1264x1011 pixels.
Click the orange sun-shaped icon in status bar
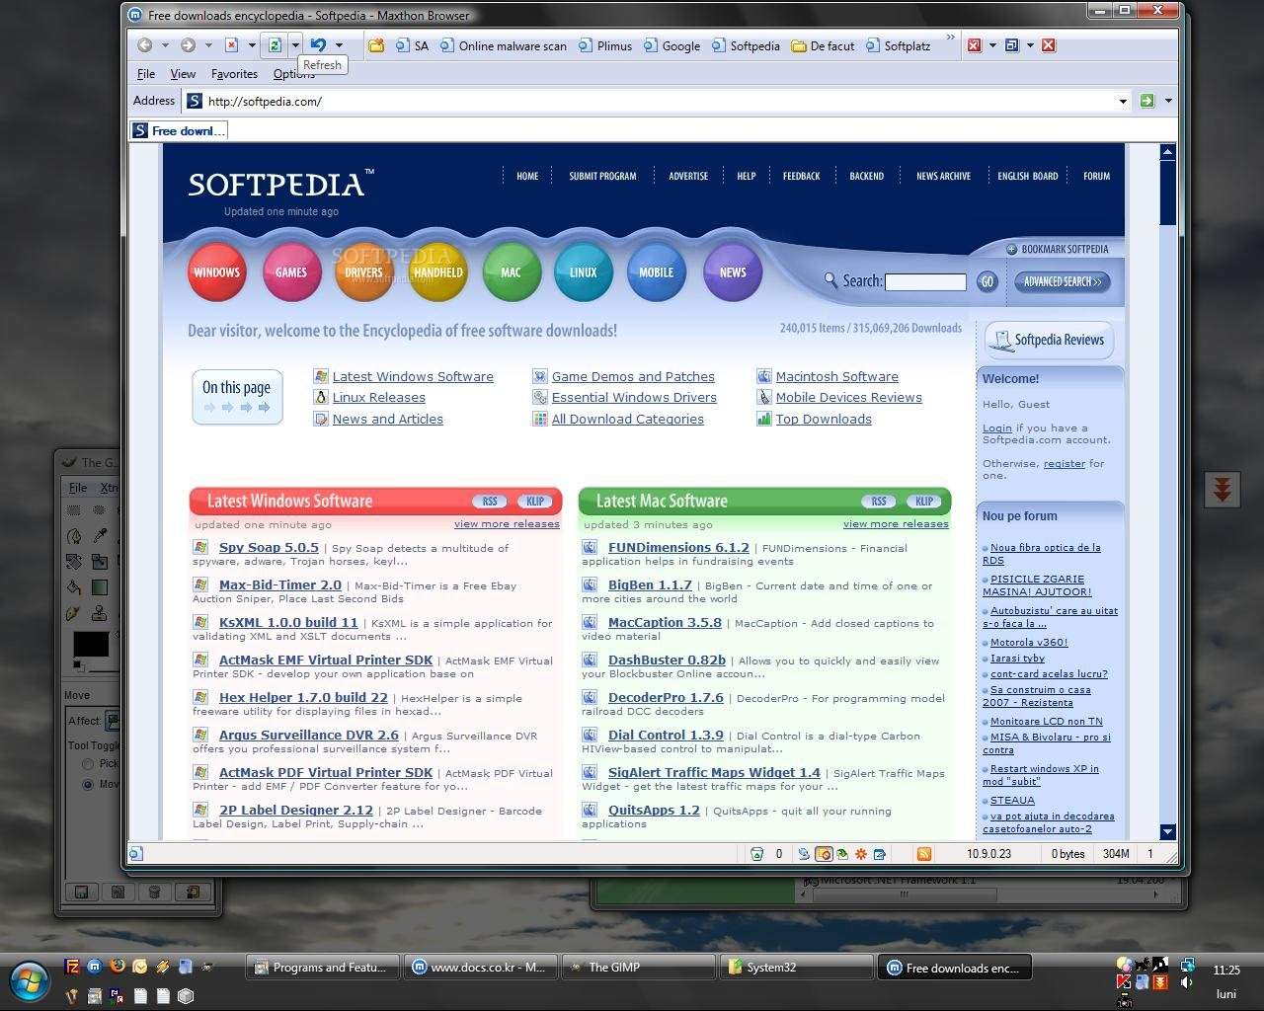[861, 854]
